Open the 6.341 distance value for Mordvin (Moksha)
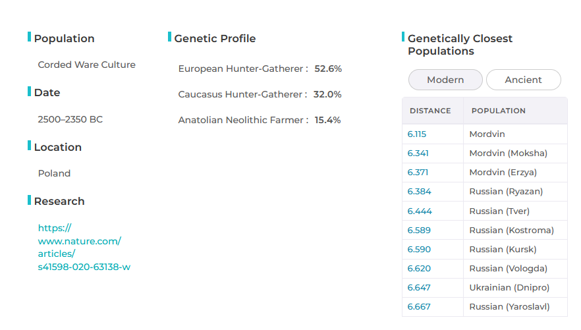581x330 pixels. point(418,153)
